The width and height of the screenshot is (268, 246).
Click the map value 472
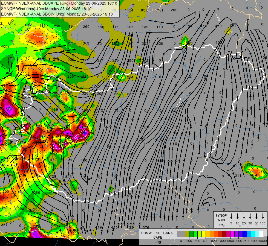53,160
